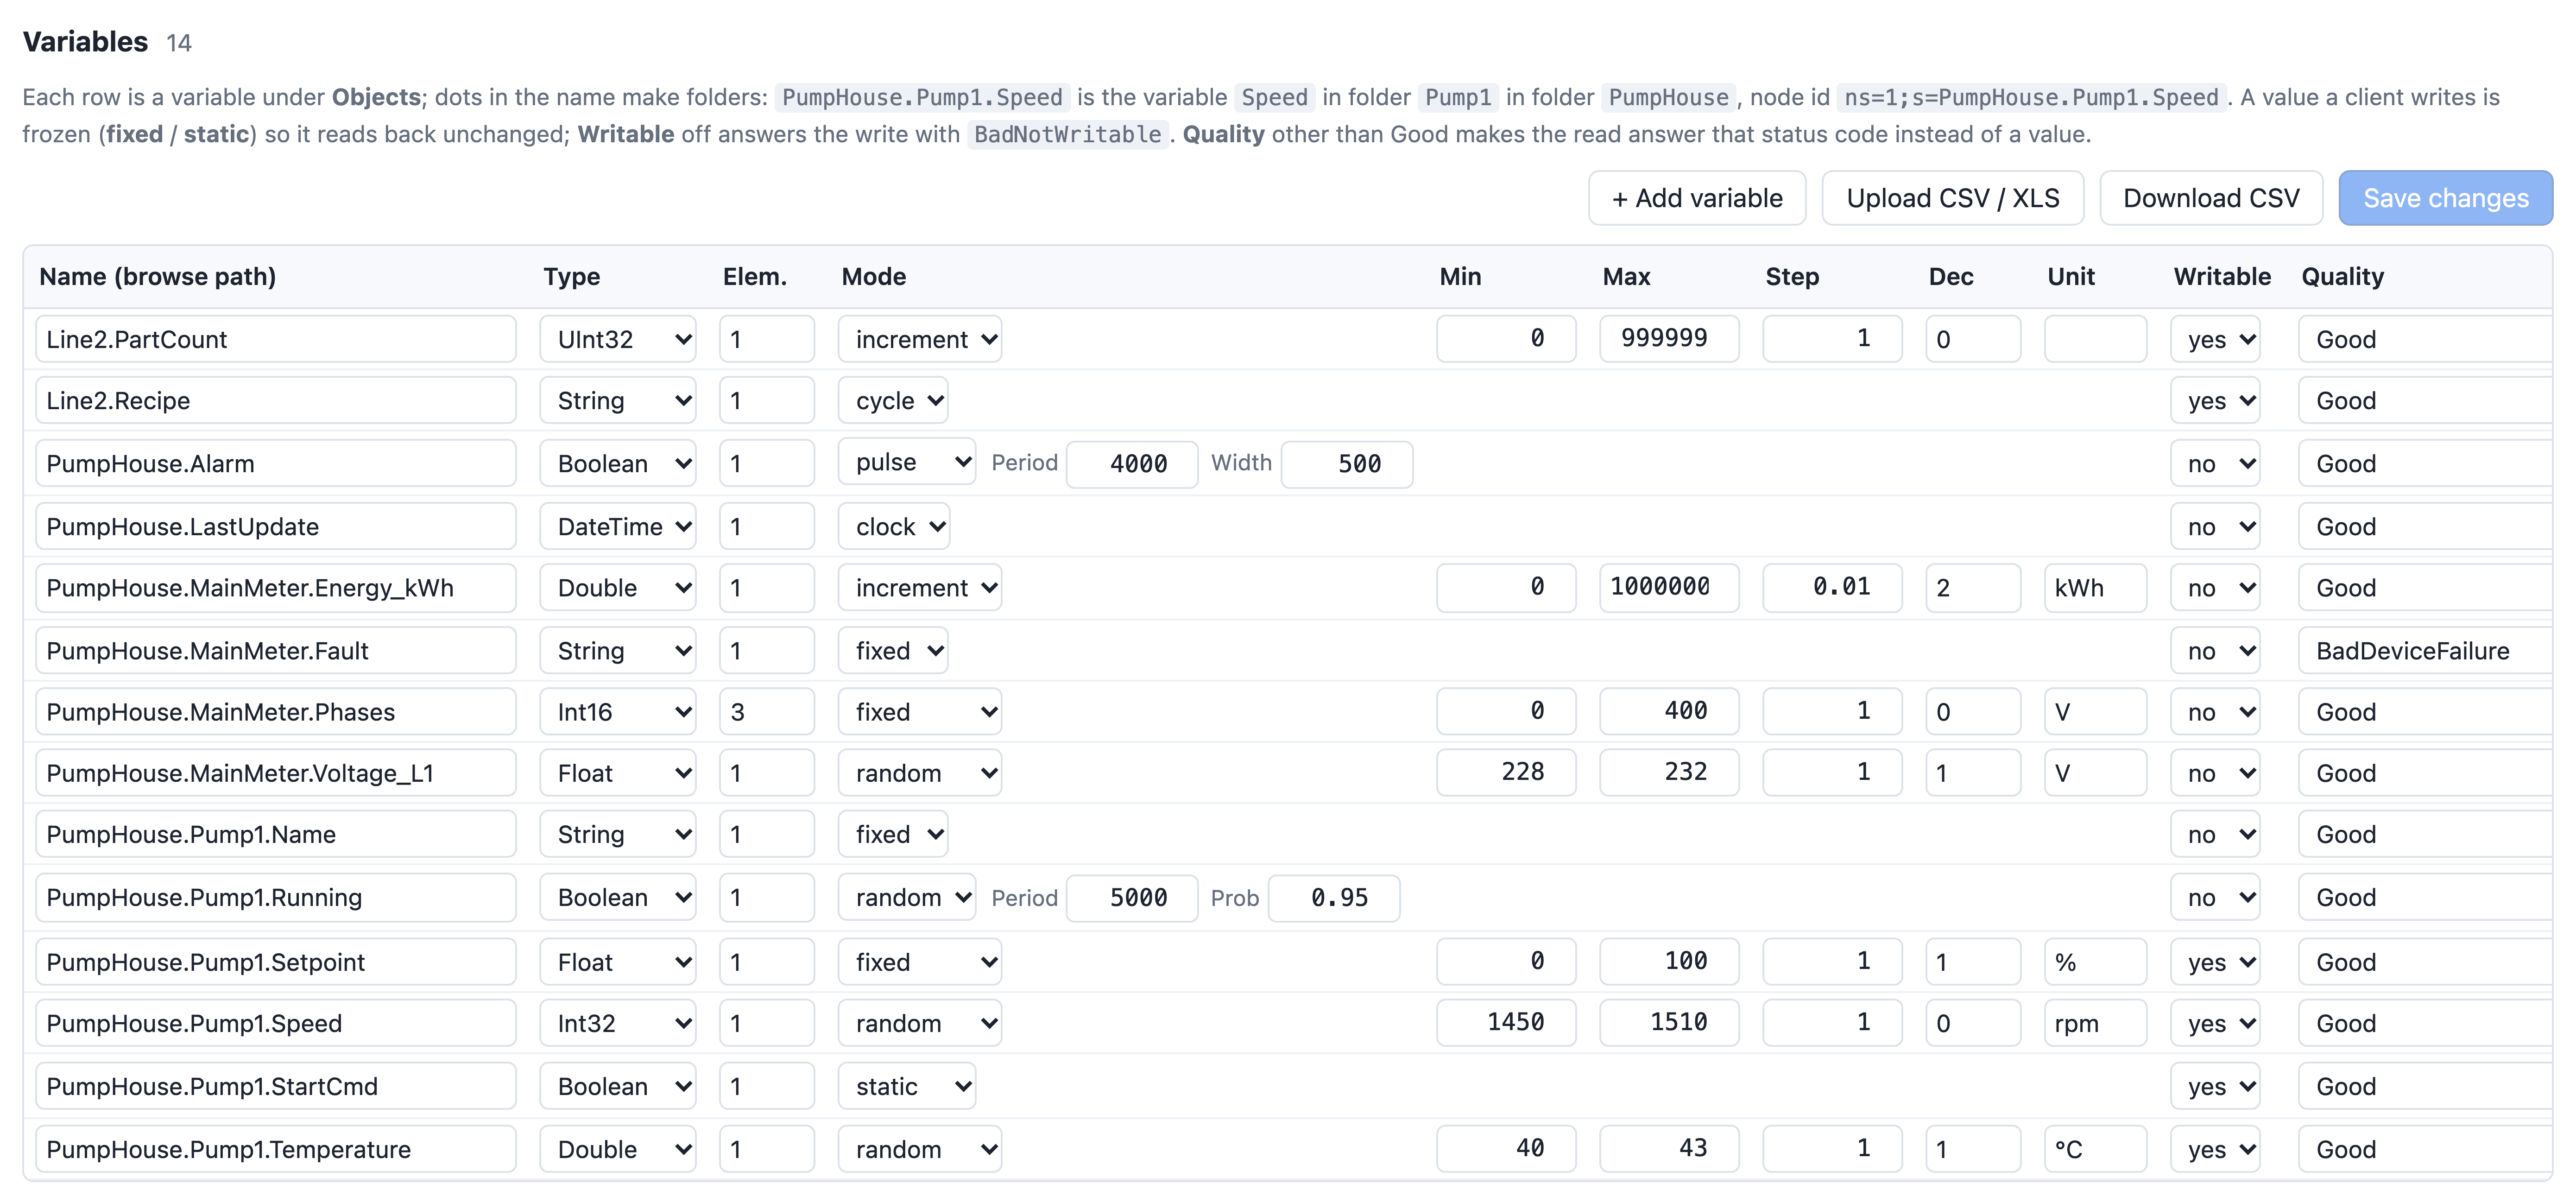Edit Max value 43 for Pump1.Temperature

[1669, 1149]
